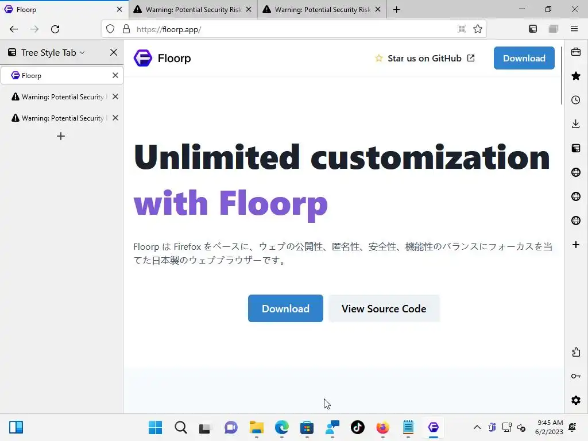Toggle the Tree Style Tab sidebar toolbar button
588x441 pixels.
533,29
